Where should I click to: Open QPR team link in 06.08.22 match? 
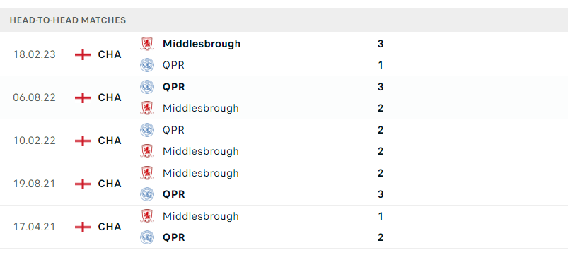174,87
